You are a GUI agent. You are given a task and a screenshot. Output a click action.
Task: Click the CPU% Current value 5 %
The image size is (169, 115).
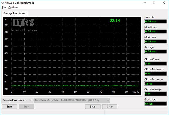[156, 63]
